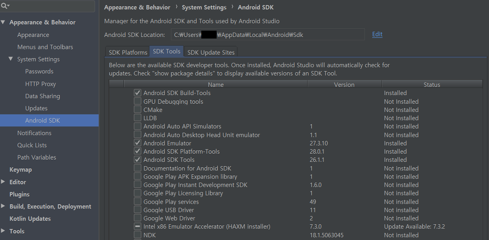Focus the settings search field
Image resolution: width=489 pixels, height=240 pixels.
pyautogui.click(x=48, y=6)
